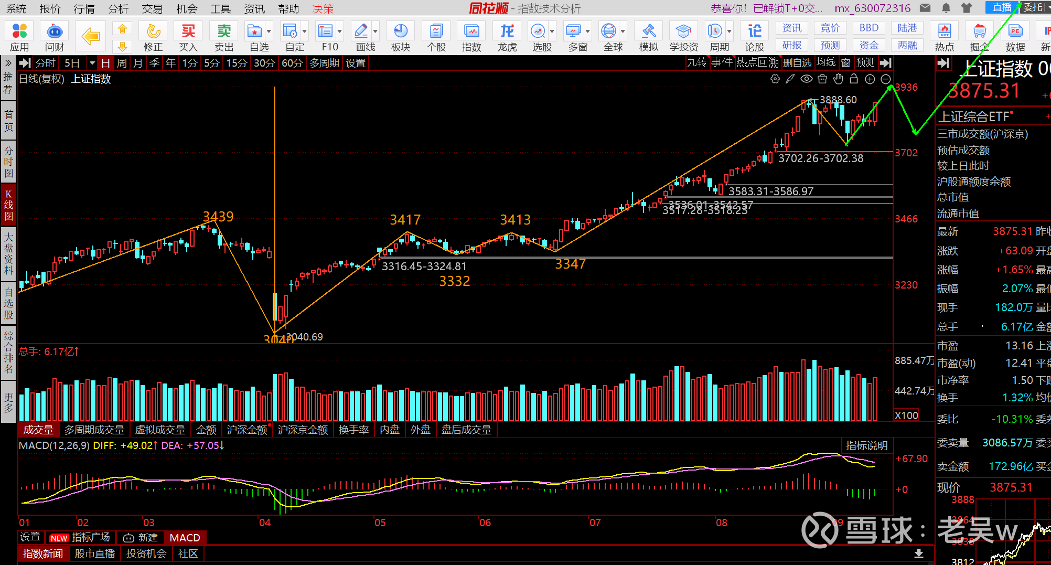This screenshot has height=565, width=1051.
Task: Select the chart pen drawing icon
Action: click(x=790, y=79)
